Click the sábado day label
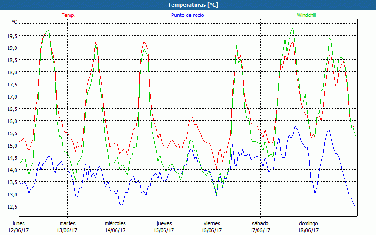This screenshot has height=235, width=376. tap(260, 223)
